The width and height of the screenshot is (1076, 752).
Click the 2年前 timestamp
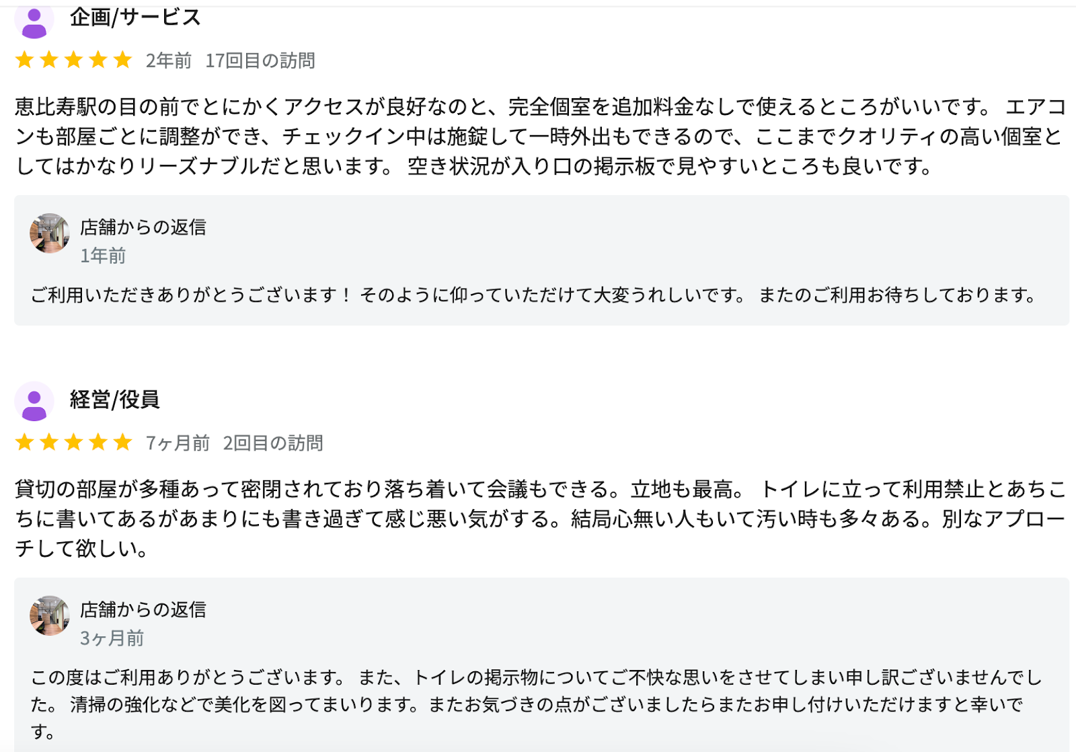pyautogui.click(x=169, y=61)
